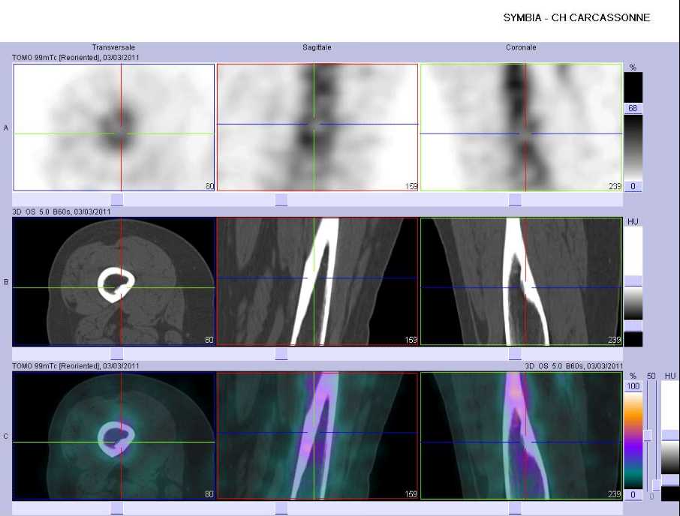
Task: Click slice number 159 in row B sagittal view
Action: (411, 340)
